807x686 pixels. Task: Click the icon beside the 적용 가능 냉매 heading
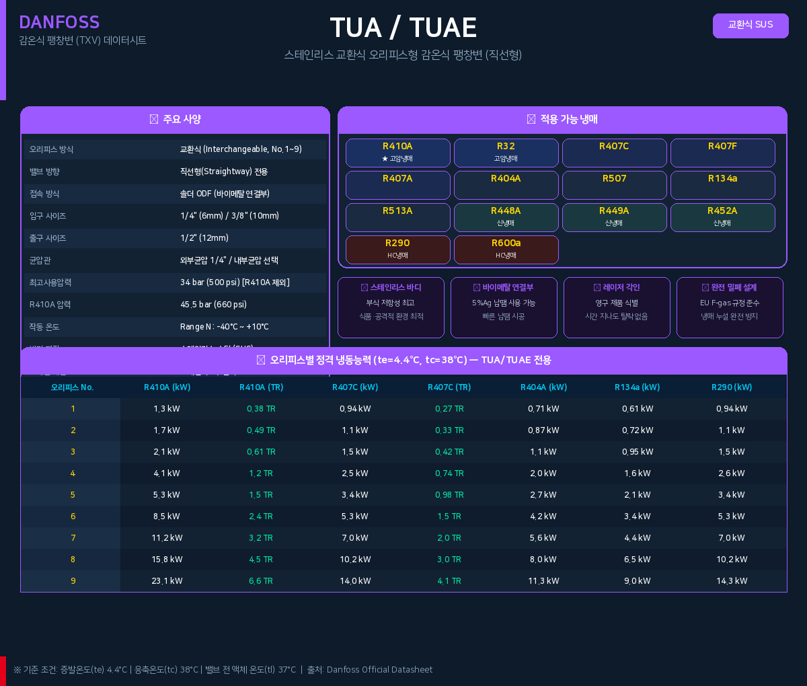(x=531, y=119)
